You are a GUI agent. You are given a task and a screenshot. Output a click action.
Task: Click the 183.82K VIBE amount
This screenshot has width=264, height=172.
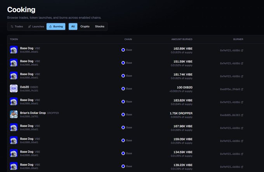[183, 100]
